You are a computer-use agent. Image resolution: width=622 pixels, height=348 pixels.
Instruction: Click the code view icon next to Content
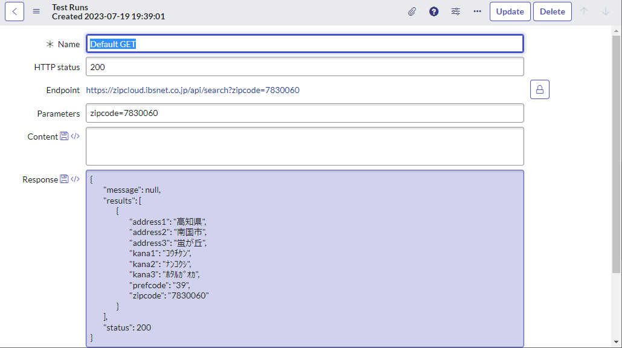point(74,136)
